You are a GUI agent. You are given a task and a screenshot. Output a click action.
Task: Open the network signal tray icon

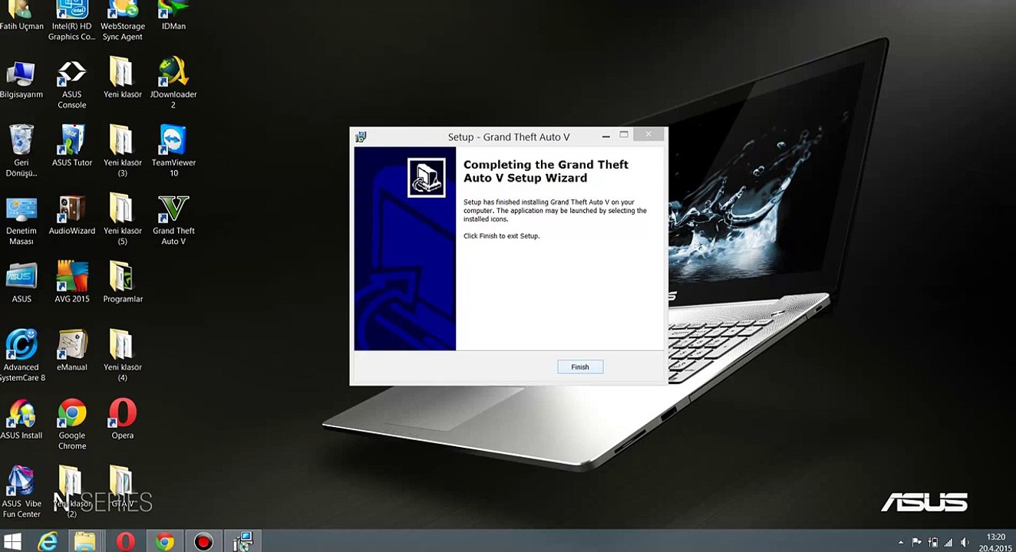coord(948,543)
